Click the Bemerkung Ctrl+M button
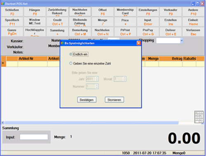This screenshot has height=156, width=206. click(80, 32)
